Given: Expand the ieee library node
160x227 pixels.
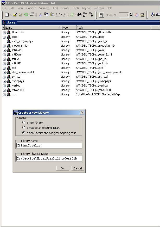Looking at the screenshot, I should (4, 37).
